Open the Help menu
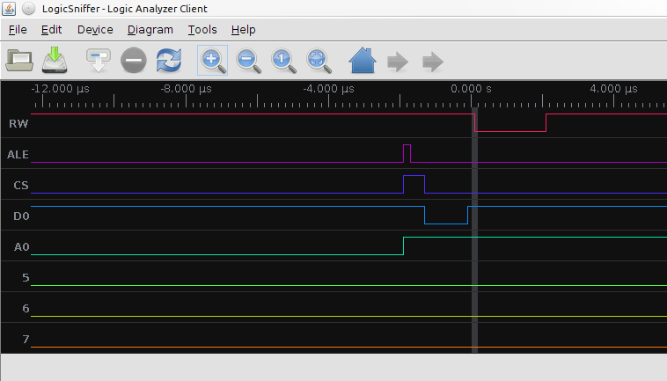 [x=244, y=30]
